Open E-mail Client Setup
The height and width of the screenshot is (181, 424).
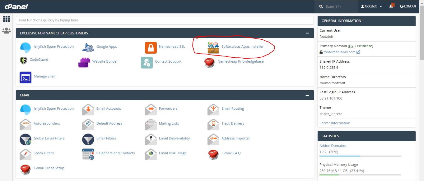coord(48,168)
